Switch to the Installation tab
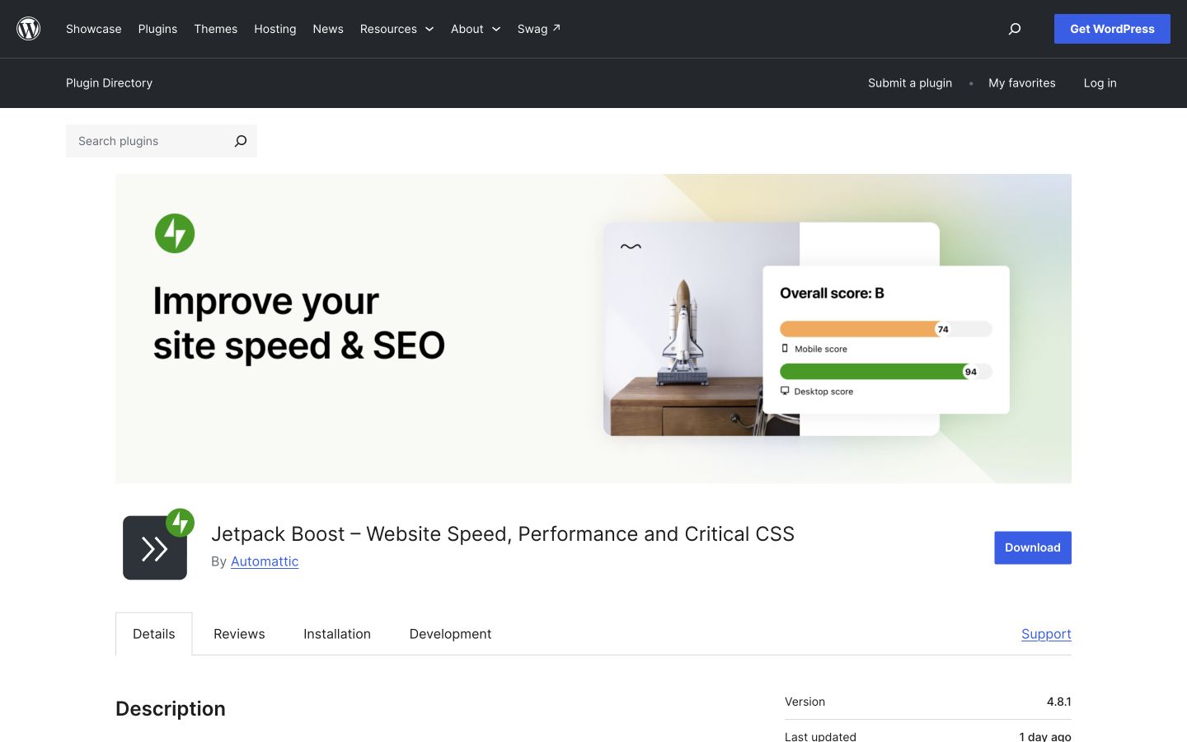 pyautogui.click(x=337, y=634)
